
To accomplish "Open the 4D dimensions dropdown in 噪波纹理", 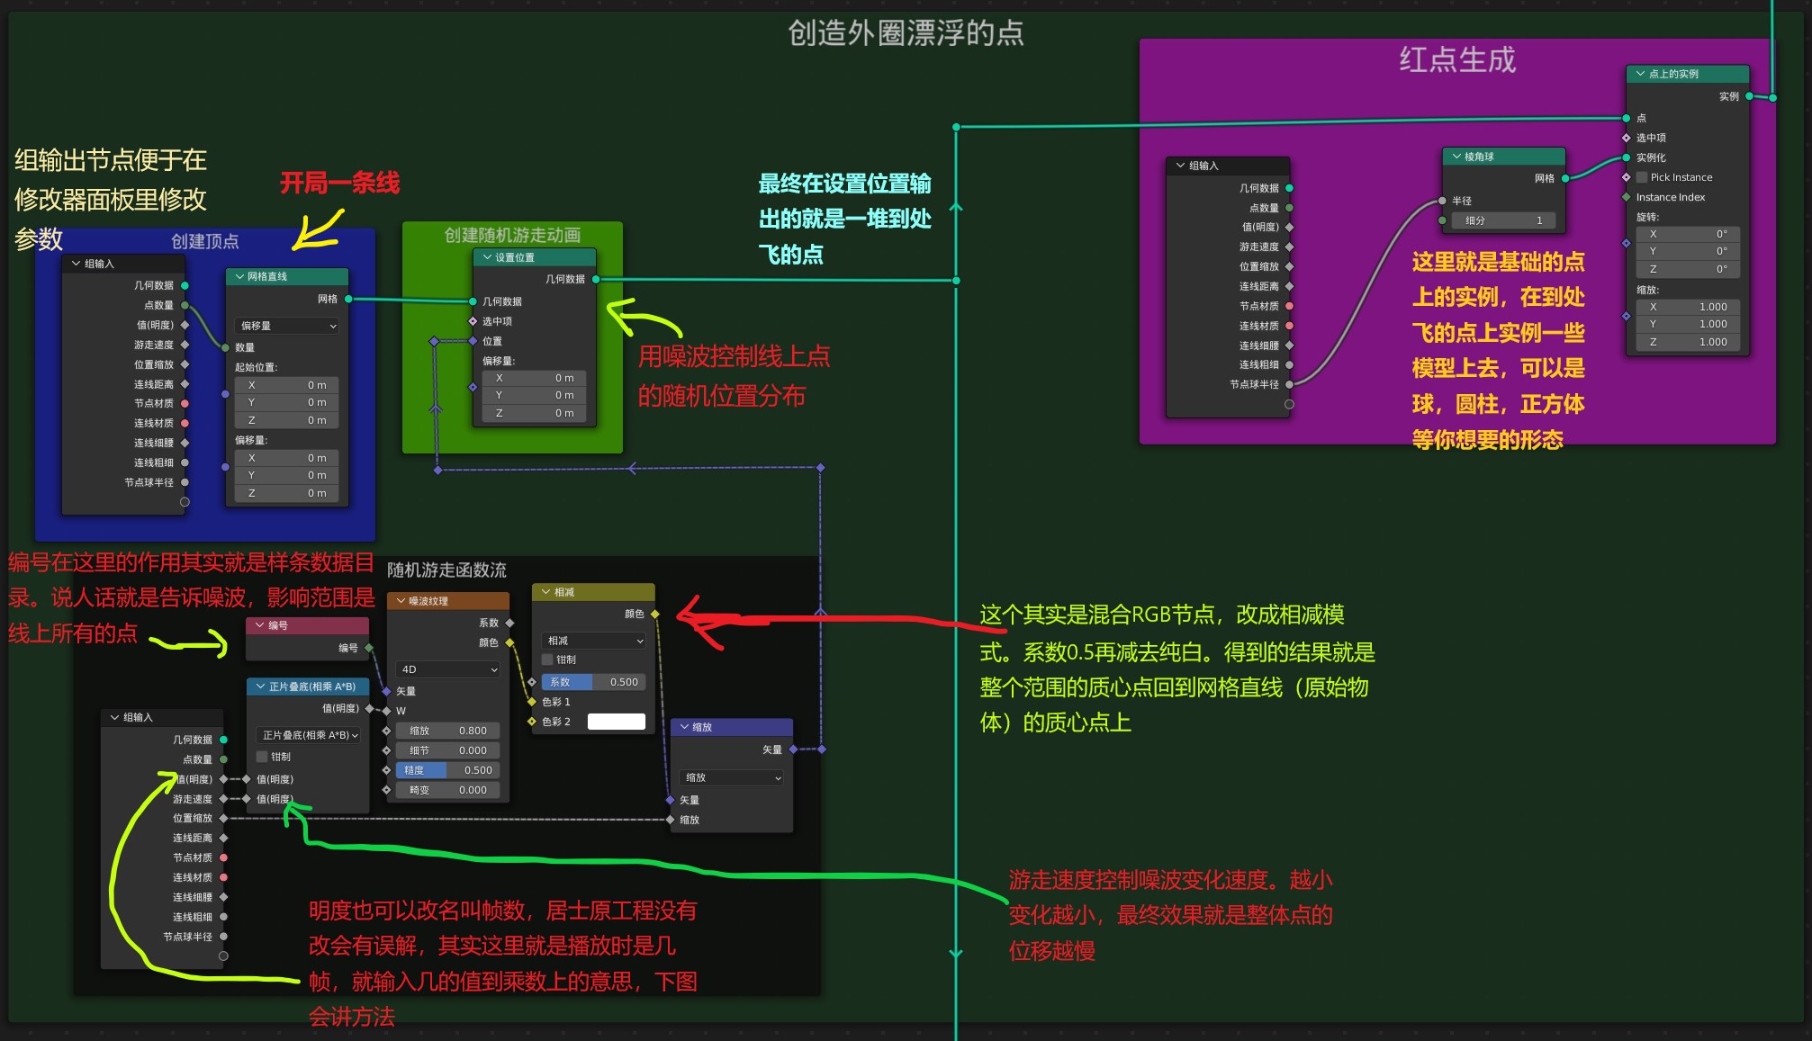I will click(x=447, y=669).
